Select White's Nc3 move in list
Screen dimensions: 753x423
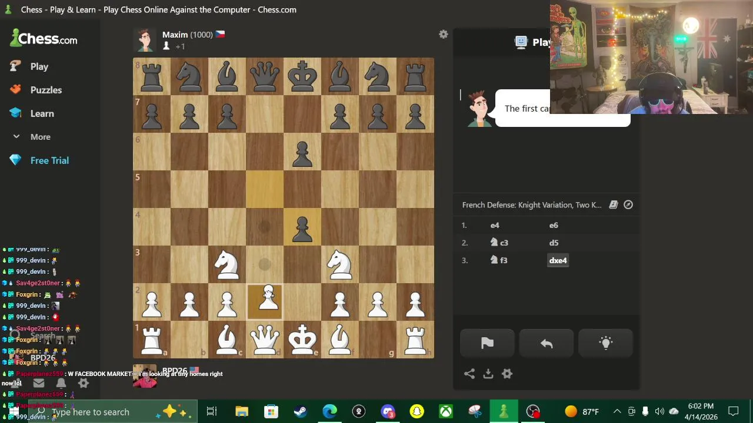[499, 243]
